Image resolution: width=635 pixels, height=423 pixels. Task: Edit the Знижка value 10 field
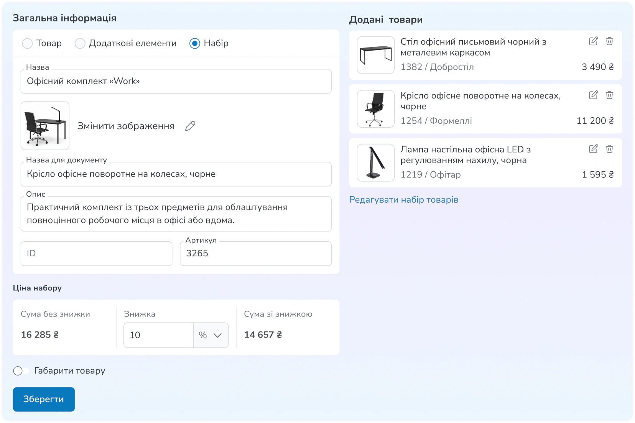159,335
